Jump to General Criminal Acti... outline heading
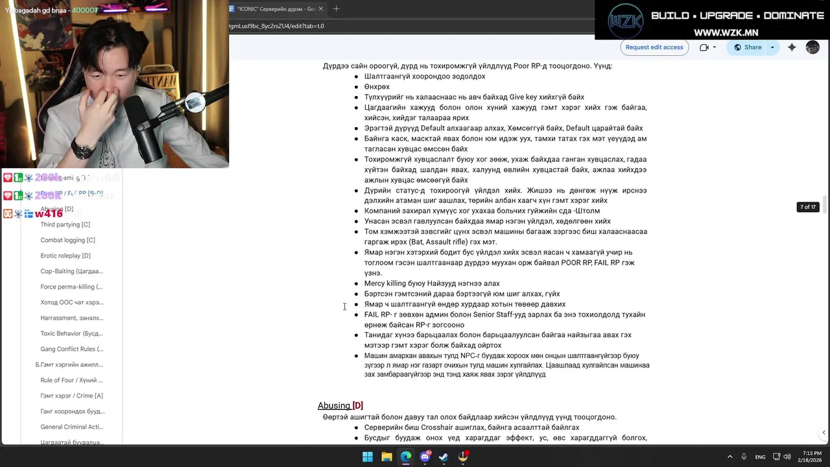Image resolution: width=830 pixels, height=467 pixels. point(71,427)
